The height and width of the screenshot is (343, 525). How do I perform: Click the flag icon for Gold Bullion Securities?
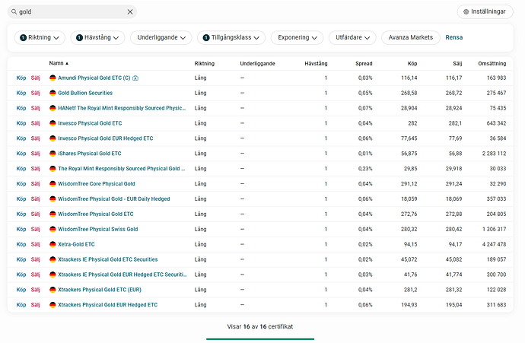click(x=52, y=93)
